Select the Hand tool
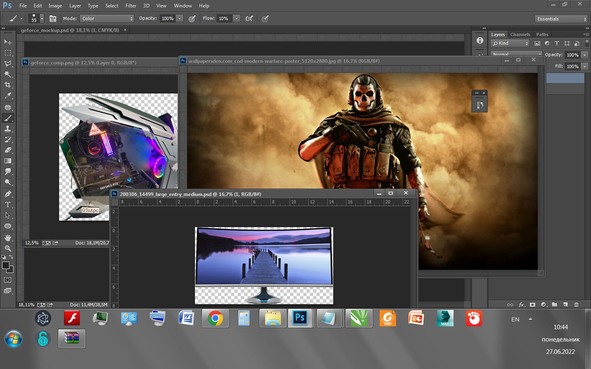Image resolution: width=591 pixels, height=369 pixels. coord(8,237)
